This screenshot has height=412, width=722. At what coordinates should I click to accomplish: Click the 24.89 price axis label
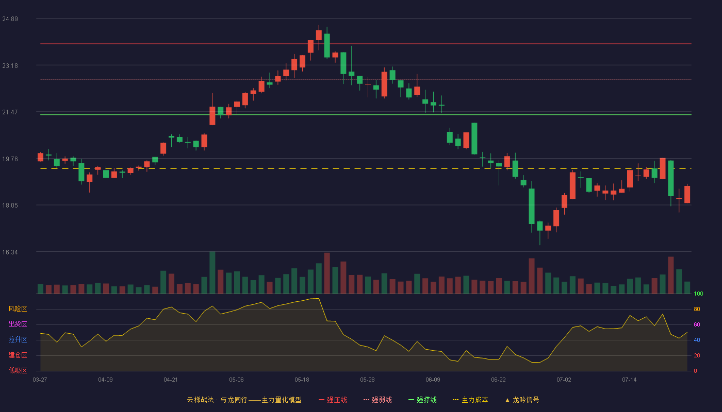(10, 19)
